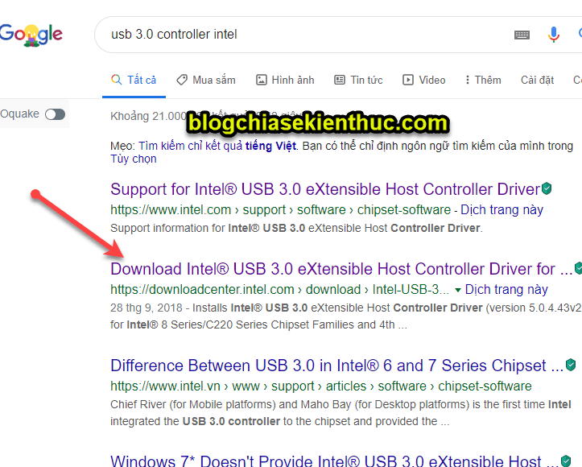582x467 pixels.
Task: Toggle the Oquake switch
Action: tap(55, 114)
